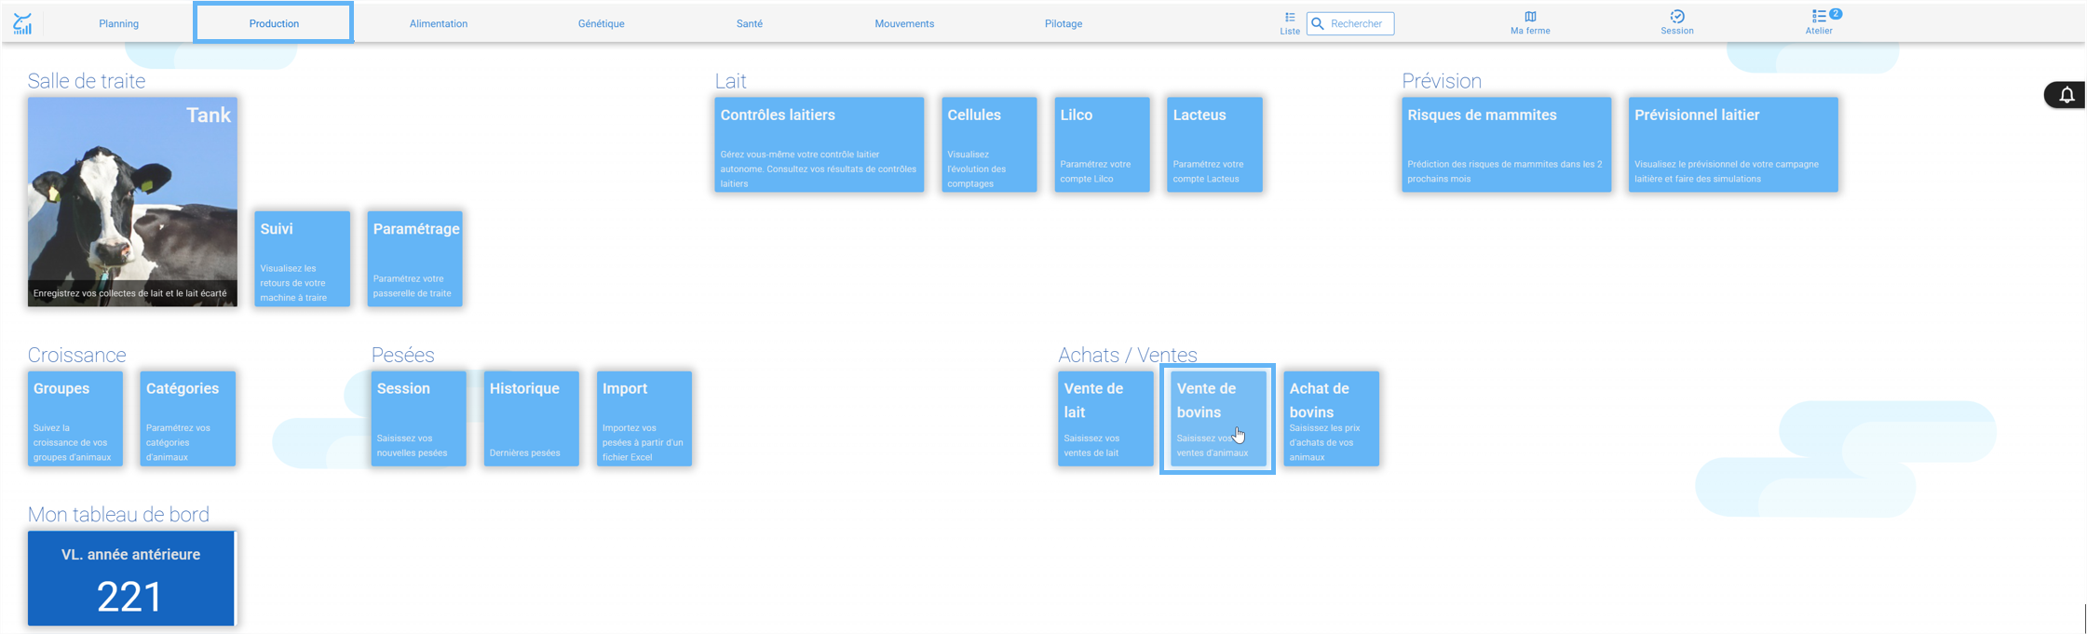Open the Suivi milking tile

[x=303, y=259]
